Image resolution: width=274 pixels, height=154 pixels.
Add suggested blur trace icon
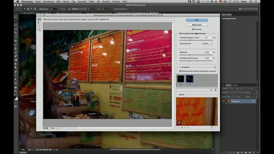pyautogui.click(x=211, y=90)
